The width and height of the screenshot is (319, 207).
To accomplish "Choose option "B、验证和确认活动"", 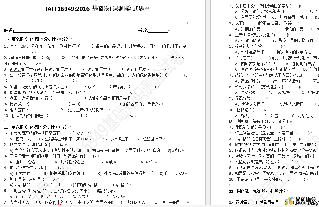I will pos(283,81).
